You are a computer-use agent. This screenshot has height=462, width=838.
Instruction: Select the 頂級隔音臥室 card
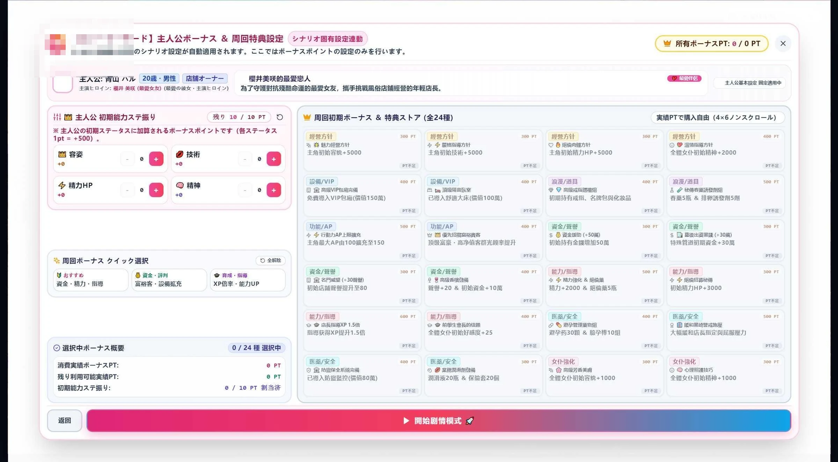[x=483, y=195]
